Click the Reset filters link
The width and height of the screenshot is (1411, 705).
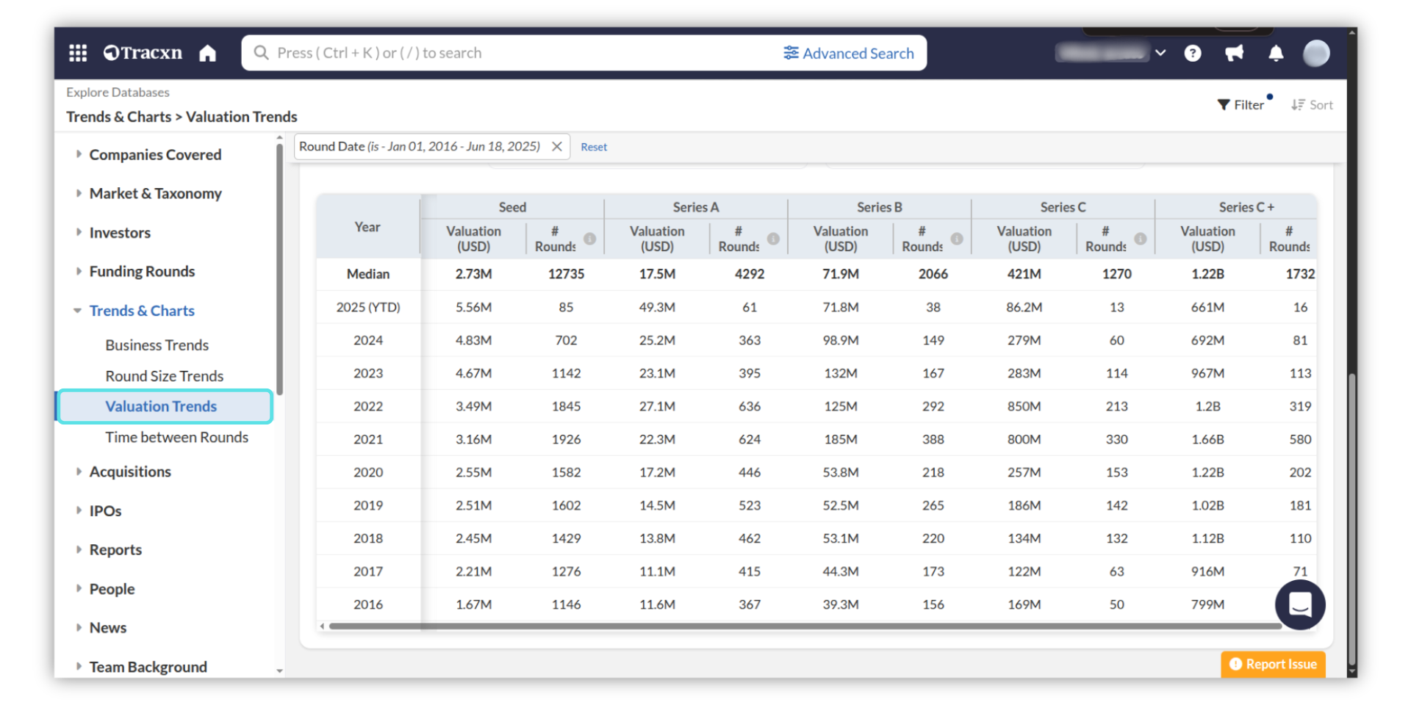coord(594,147)
